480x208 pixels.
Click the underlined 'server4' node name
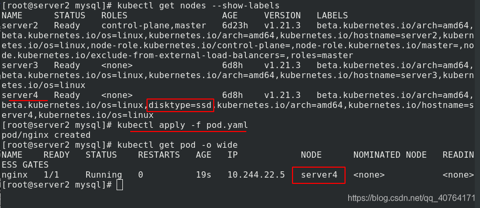point(20,95)
